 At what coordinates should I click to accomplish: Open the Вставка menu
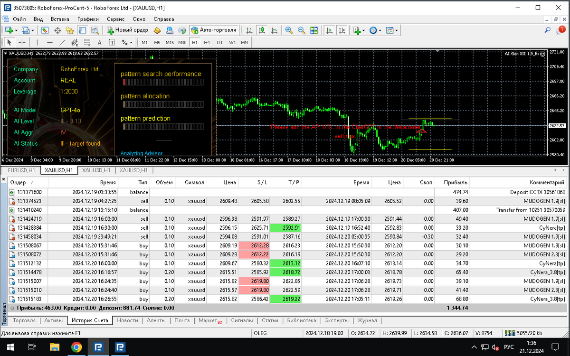pyautogui.click(x=60, y=19)
